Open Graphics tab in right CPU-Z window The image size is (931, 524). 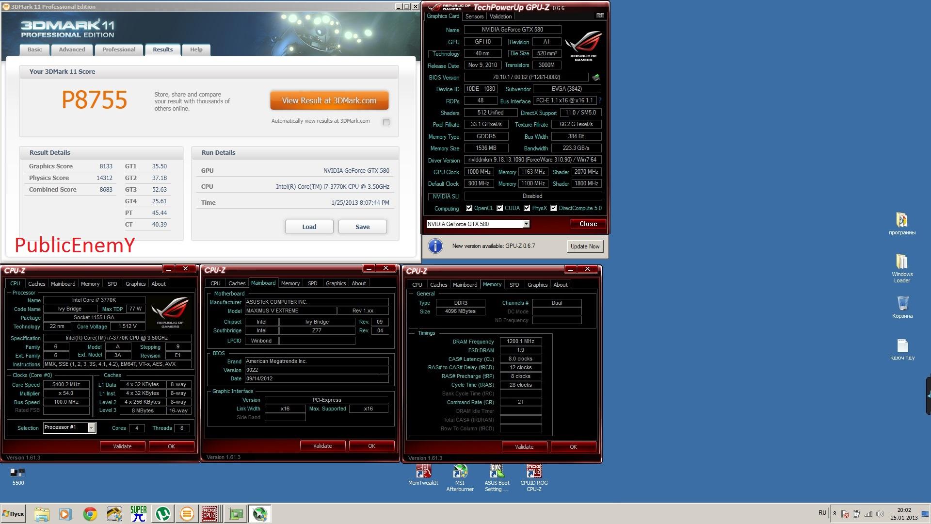[x=537, y=285]
